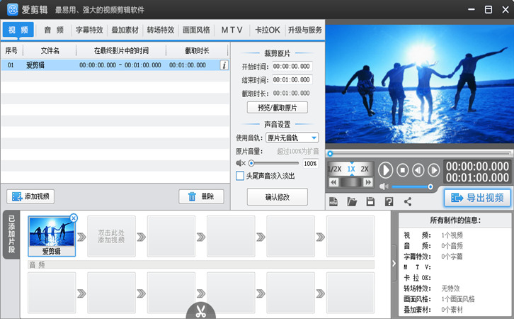514x319 pixels.
Task: Switch to the 字幕特效 tab
Action: [89, 30]
